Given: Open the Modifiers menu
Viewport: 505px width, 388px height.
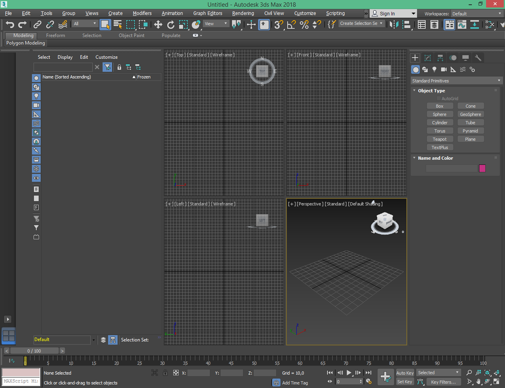Looking at the screenshot, I should (142, 13).
